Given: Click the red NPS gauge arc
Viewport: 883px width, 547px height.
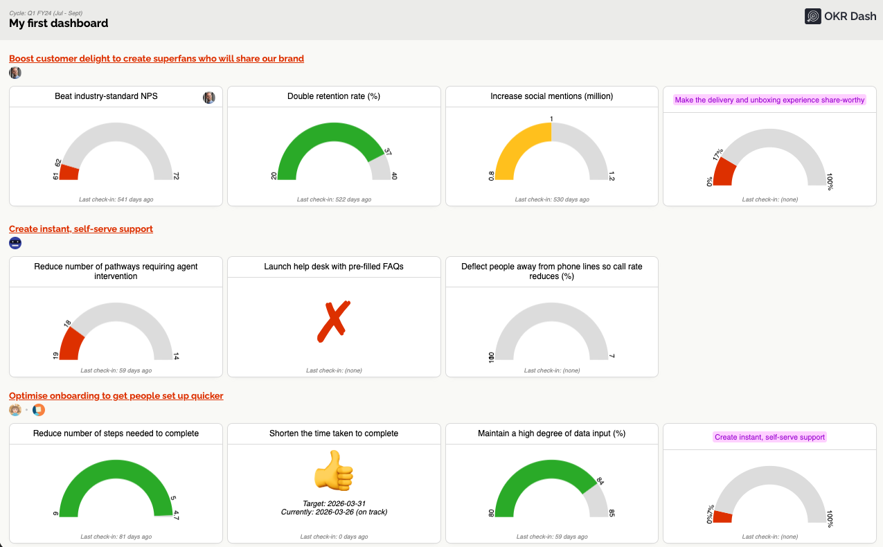Looking at the screenshot, I should coord(68,172).
